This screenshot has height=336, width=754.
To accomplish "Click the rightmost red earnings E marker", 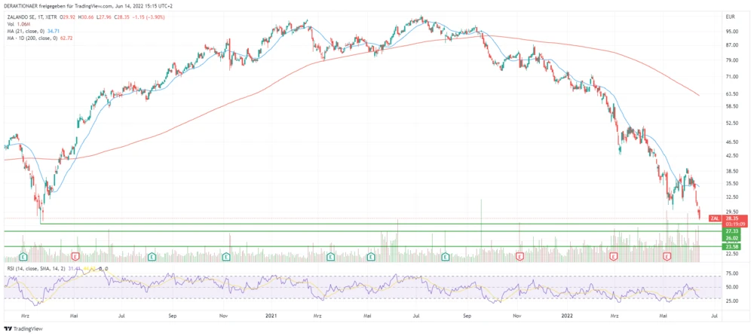I will (667, 257).
